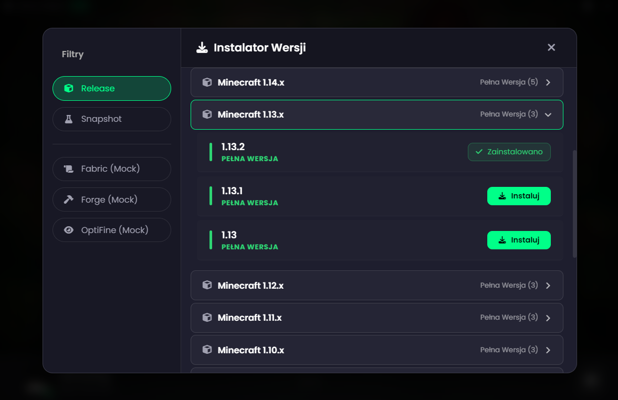
Task: Click the download icon beside Instalator Wersji title
Action: tap(202, 47)
